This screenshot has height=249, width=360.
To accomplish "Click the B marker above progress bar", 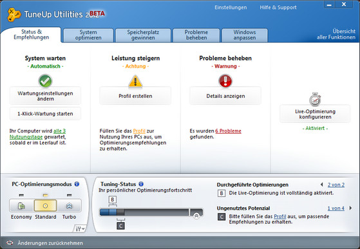I will [x=113, y=199].
